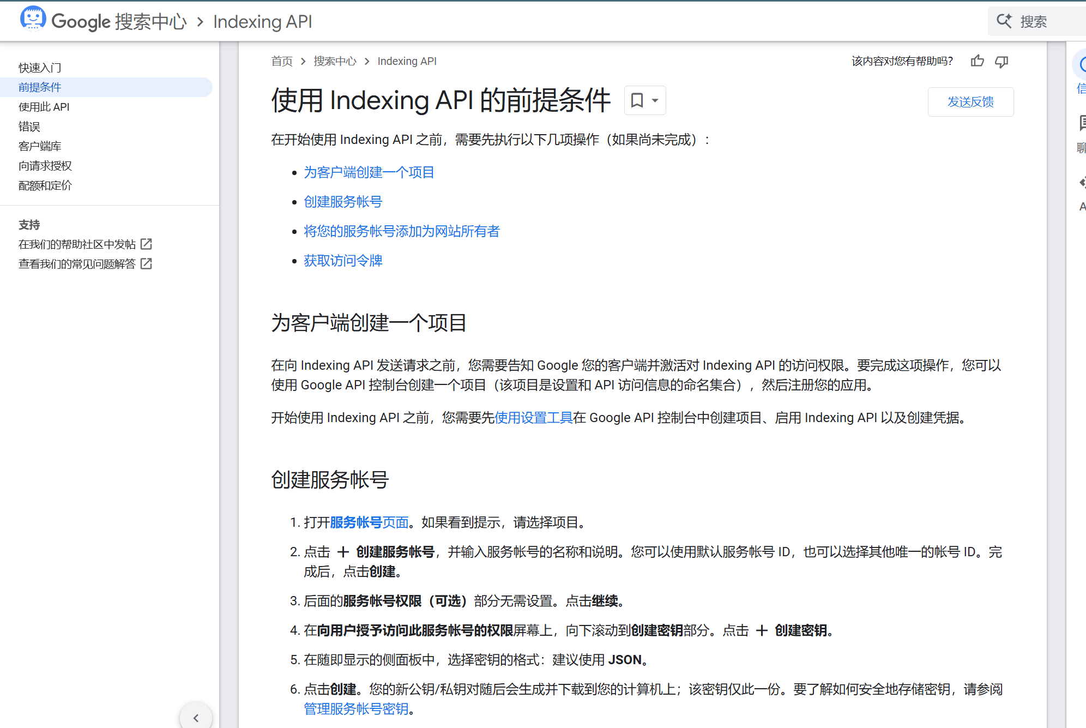
Task: Open 使用设置工具 link
Action: (x=533, y=418)
